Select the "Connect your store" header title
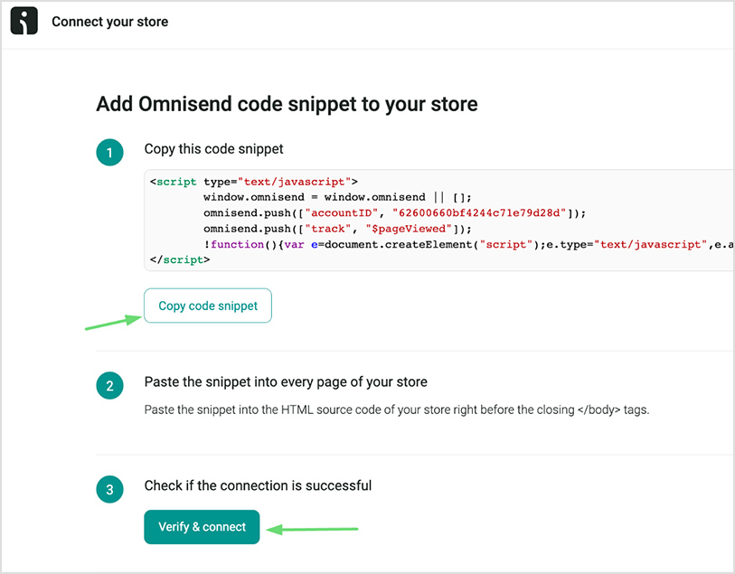This screenshot has width=735, height=574. [109, 22]
